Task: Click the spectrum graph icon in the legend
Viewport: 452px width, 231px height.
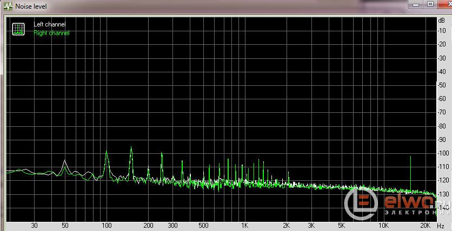Action: click(19, 29)
